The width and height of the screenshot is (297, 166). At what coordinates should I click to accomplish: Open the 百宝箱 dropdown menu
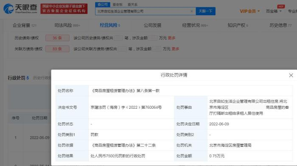274,11
